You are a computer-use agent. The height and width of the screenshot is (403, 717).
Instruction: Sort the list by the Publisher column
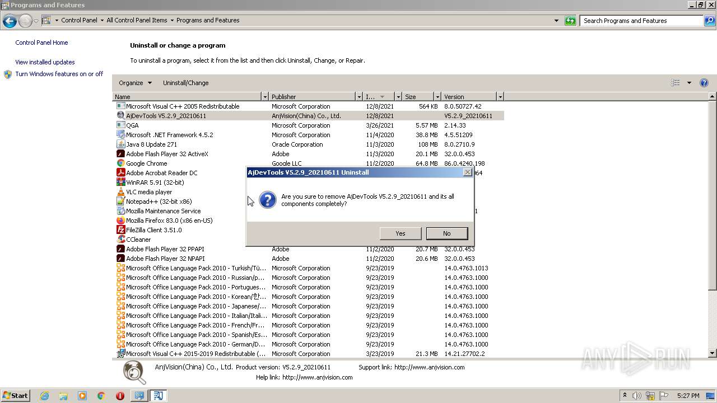313,97
